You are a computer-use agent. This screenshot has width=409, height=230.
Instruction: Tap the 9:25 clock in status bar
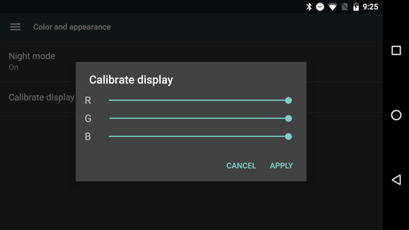[371, 7]
